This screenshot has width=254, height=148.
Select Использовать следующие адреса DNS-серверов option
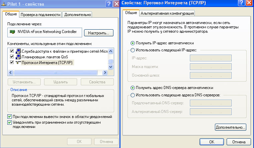(x=133, y=95)
